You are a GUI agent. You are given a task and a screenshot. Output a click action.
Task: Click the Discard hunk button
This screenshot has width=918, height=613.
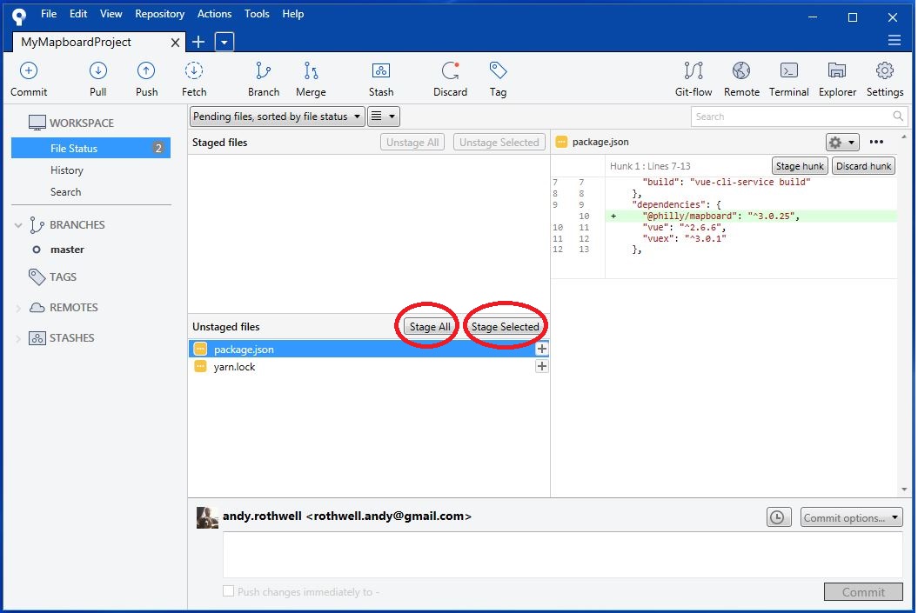863,166
